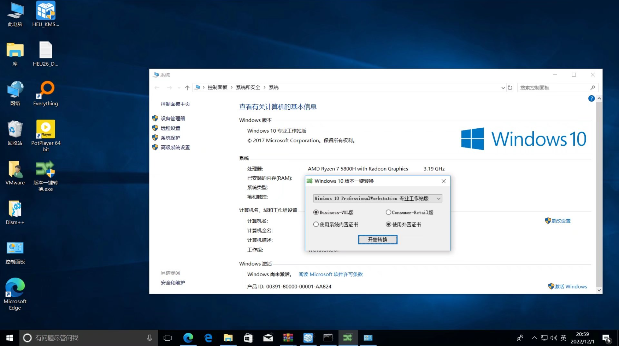Launch the HEU_KMS activator on the desktop
The height and width of the screenshot is (346, 619).
(45, 11)
